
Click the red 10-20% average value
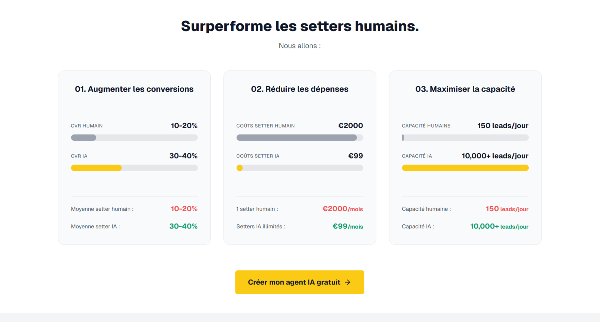pyautogui.click(x=184, y=209)
